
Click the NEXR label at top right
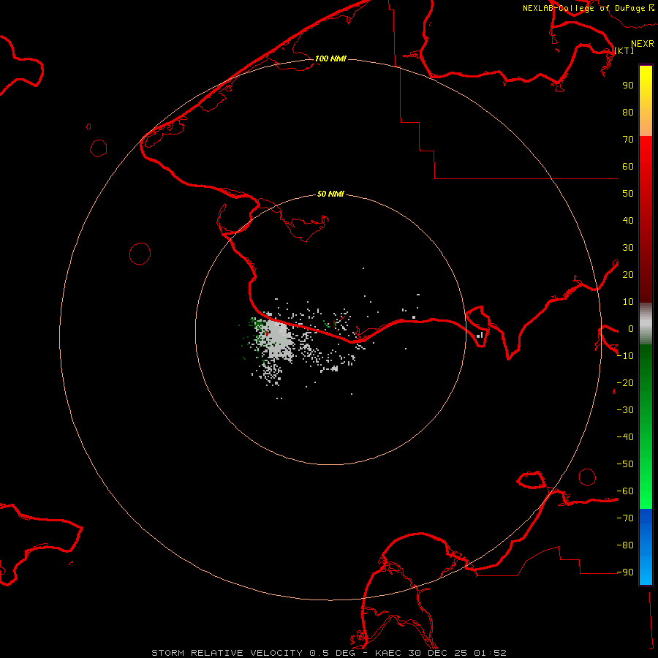point(642,44)
